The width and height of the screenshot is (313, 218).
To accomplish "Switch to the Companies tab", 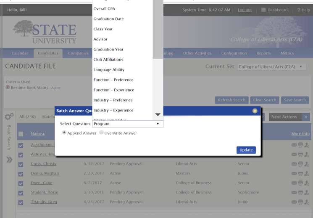I will pyautogui.click(x=78, y=53).
